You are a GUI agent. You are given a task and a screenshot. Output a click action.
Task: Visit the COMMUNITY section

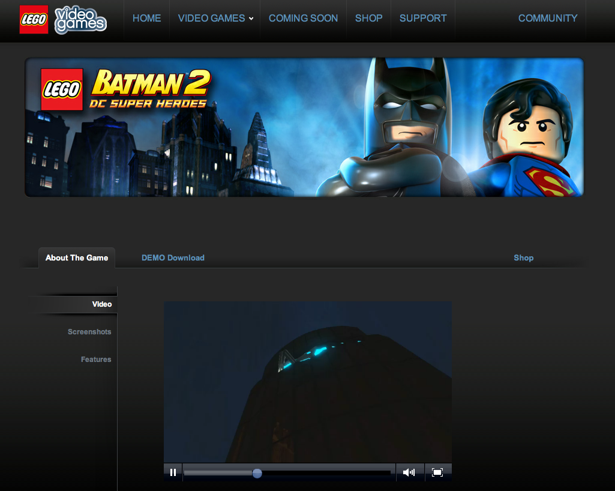tap(548, 19)
